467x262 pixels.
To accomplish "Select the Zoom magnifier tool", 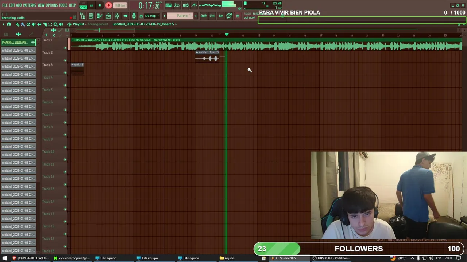I will (x=55, y=24).
